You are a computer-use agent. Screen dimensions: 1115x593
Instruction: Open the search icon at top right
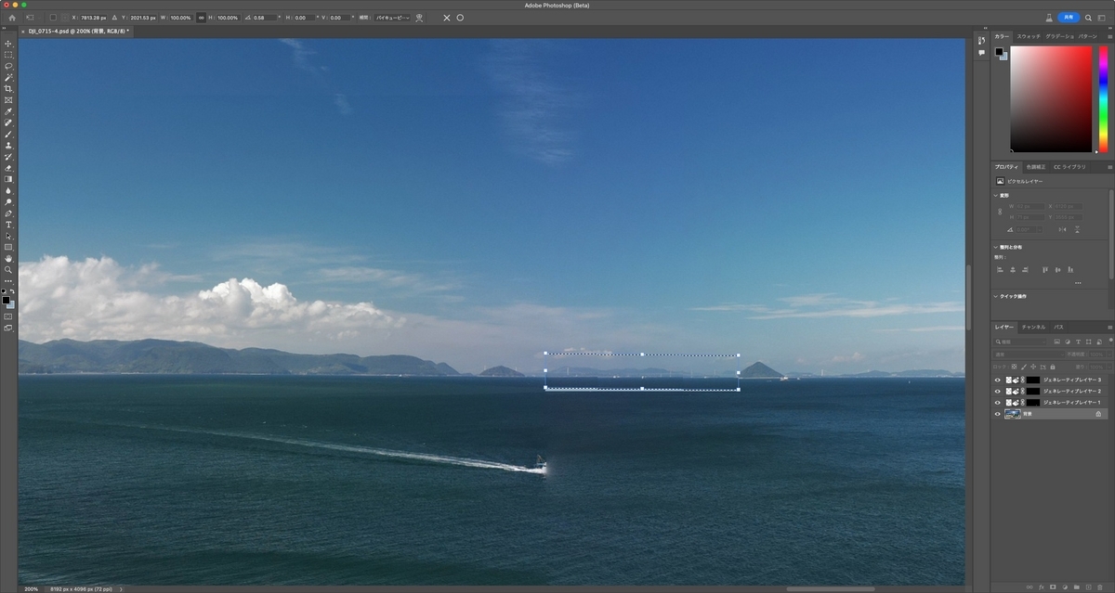[x=1088, y=18]
